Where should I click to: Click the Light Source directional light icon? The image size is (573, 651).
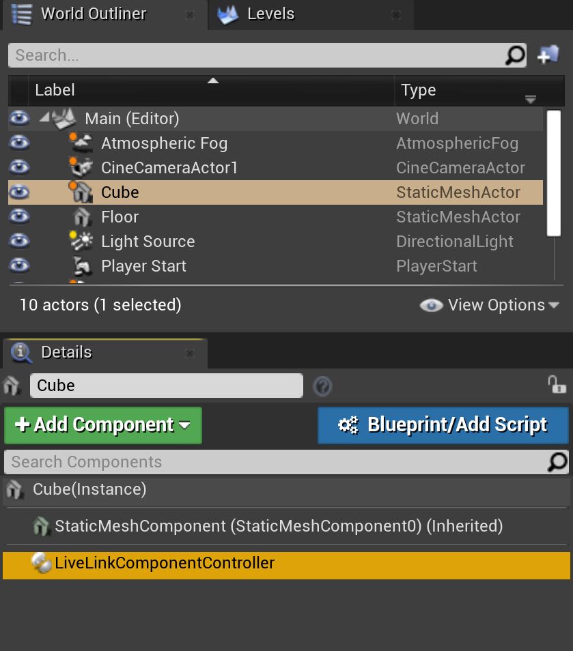[81, 241]
